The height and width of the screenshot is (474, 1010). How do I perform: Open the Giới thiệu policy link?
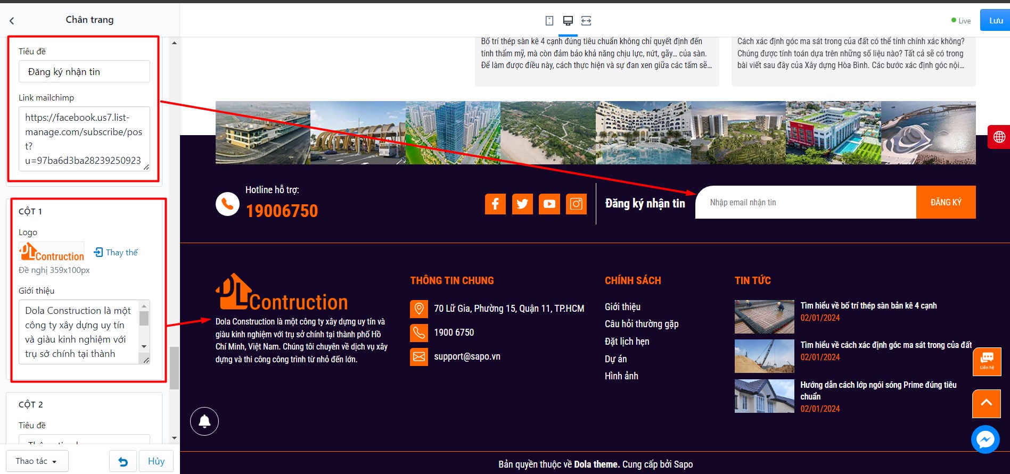(622, 307)
